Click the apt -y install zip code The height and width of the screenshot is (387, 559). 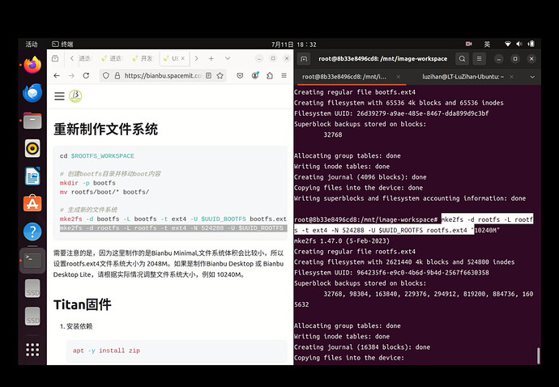(x=106, y=351)
